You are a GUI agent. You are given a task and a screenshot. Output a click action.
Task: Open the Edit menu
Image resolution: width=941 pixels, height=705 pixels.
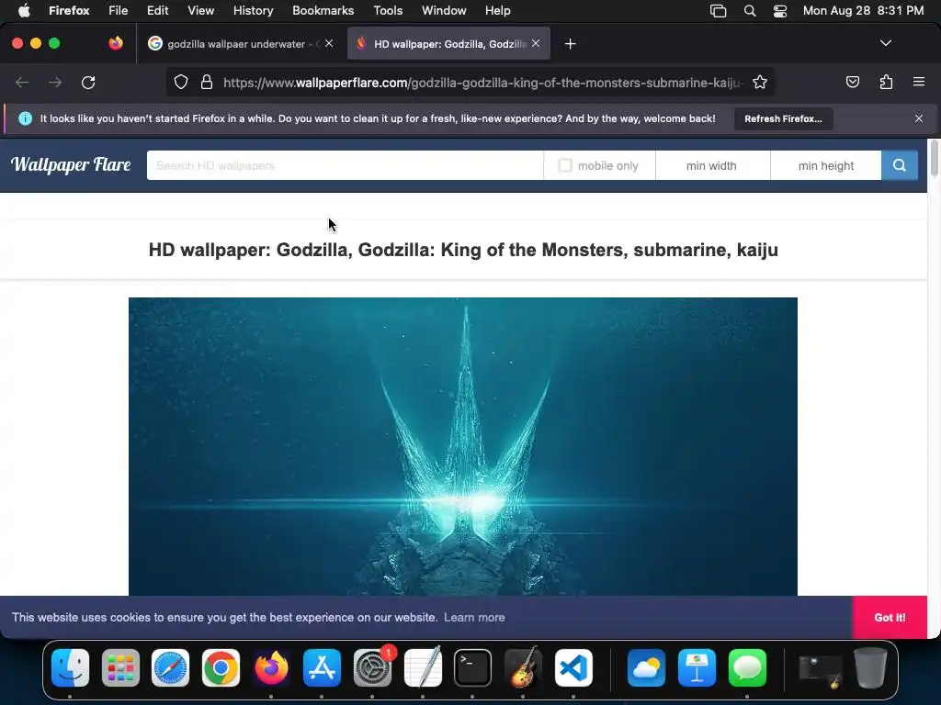point(158,10)
